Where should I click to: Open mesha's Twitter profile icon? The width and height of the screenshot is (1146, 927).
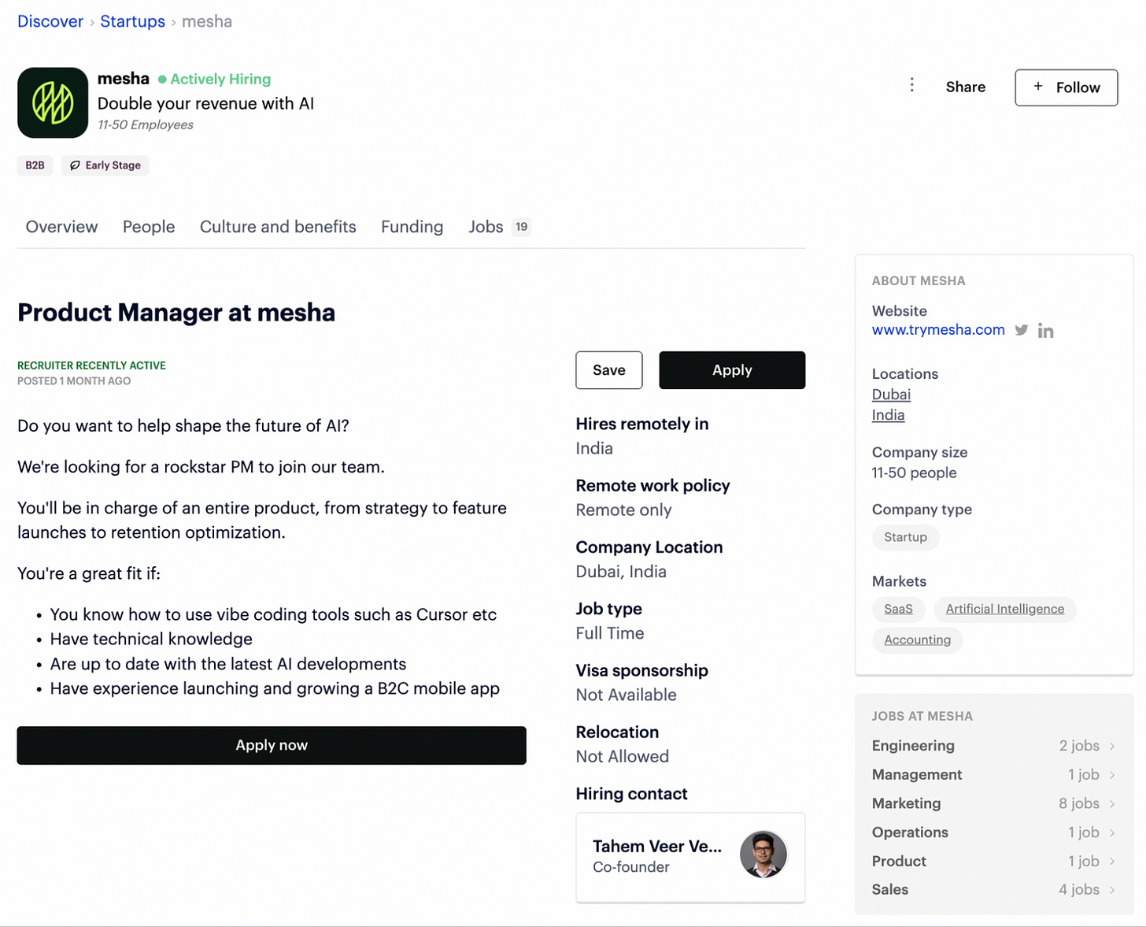coord(1021,330)
